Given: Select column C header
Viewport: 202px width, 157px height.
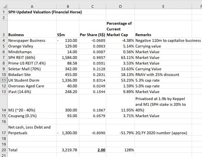Looking at the screenshot, I should point(93,6).
